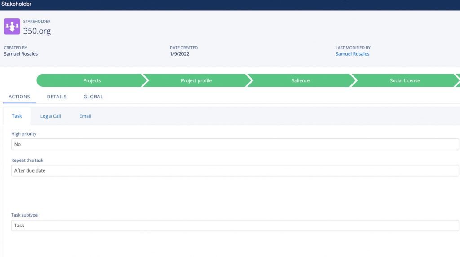Viewport: 460px width, 257px height.
Task: Click the Repeat this task label
Action: (27, 160)
